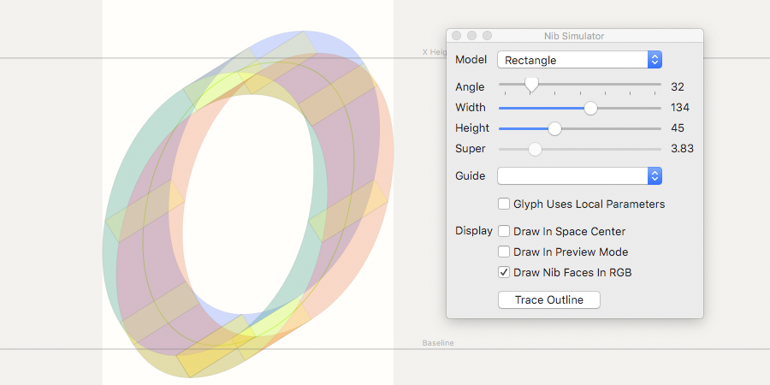770x385 pixels.
Task: Click the X Height guide label
Action: pyautogui.click(x=434, y=52)
